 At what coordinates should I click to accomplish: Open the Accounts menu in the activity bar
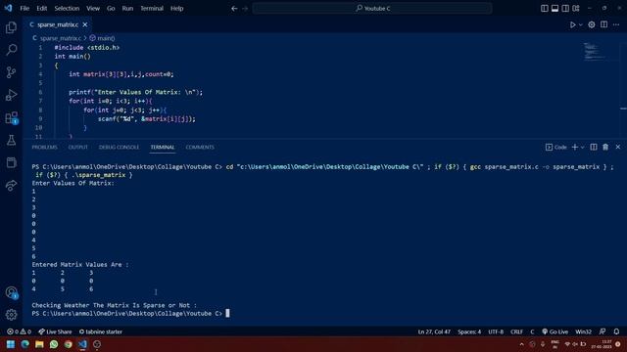point(11,292)
